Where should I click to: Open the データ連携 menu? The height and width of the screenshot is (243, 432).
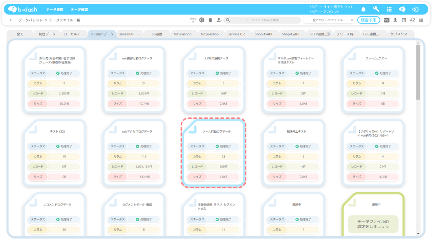pos(55,9)
